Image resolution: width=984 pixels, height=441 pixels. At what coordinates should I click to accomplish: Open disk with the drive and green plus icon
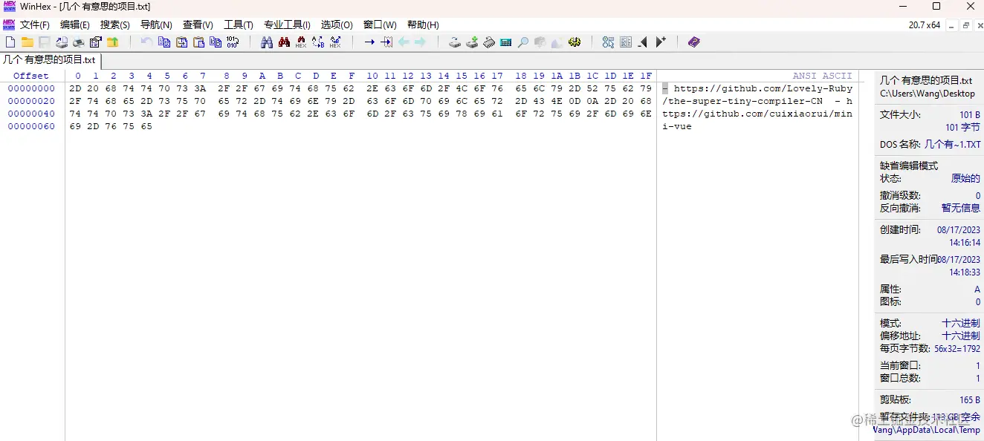tap(472, 42)
